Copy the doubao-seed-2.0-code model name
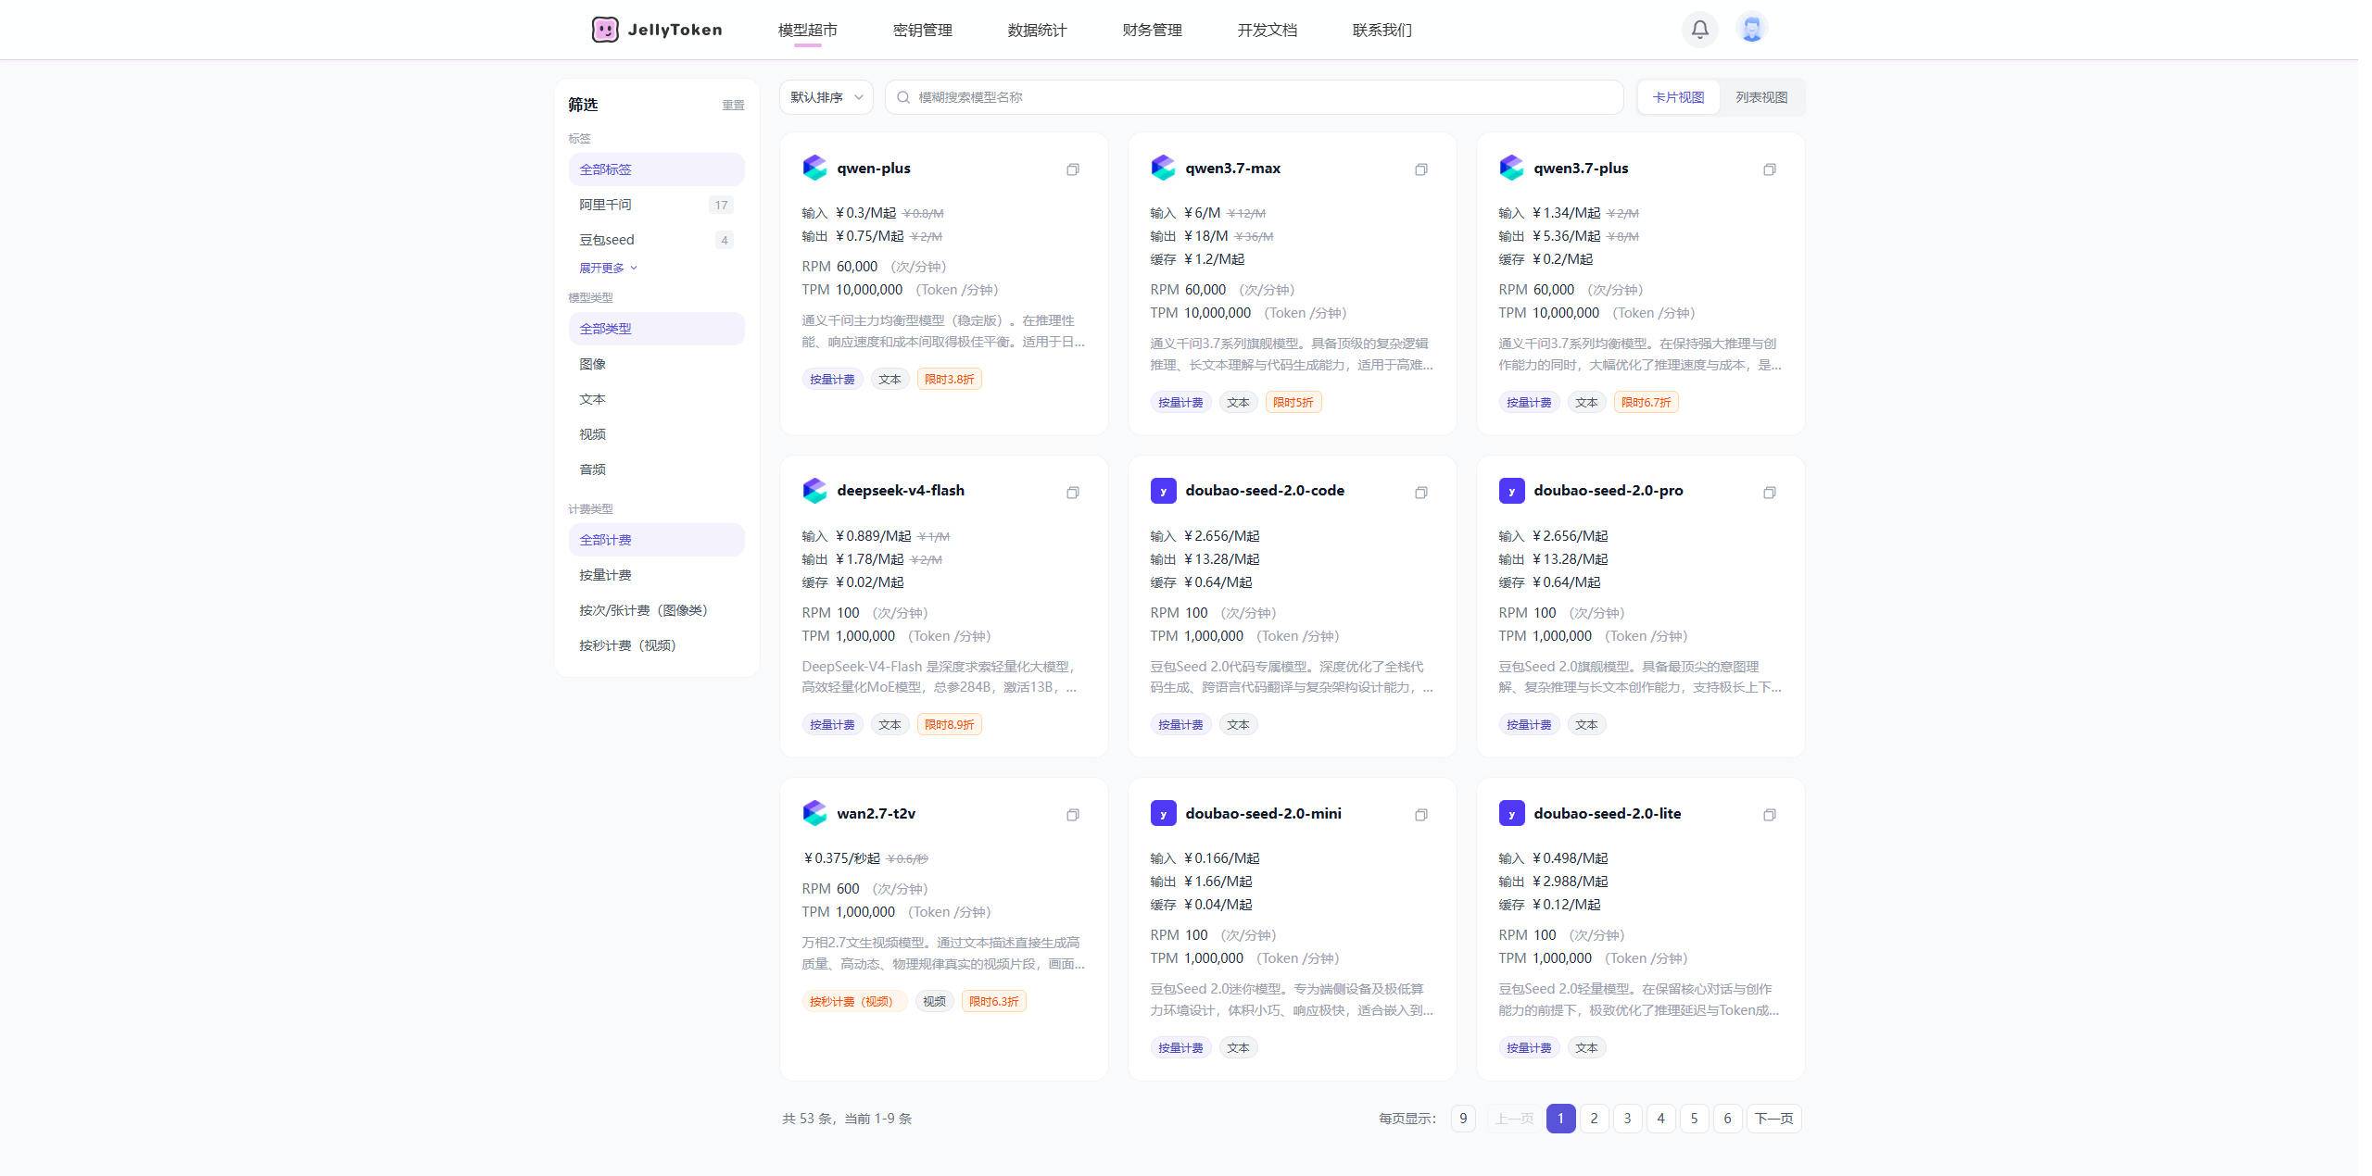The image size is (2372, 1176). pos(1420,493)
